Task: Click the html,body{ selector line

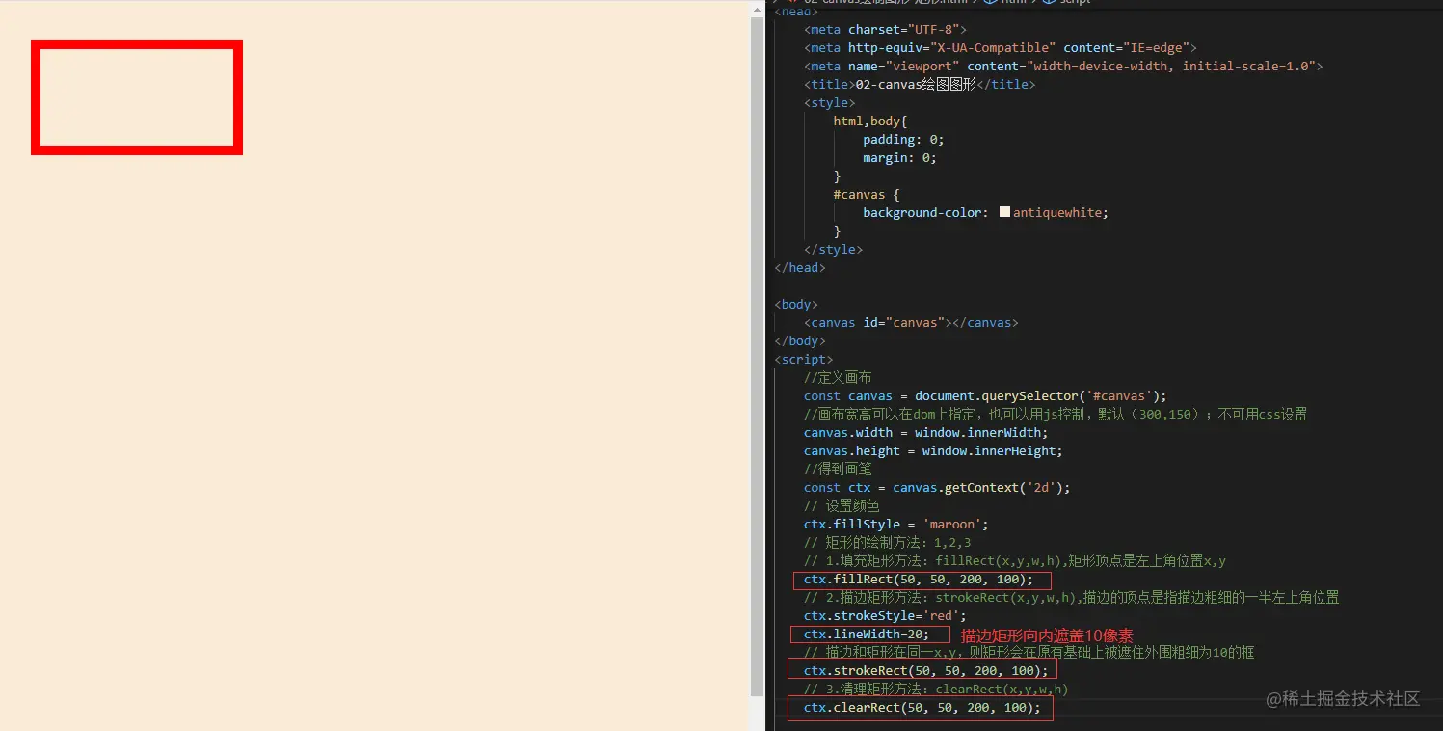Action: 870,121
